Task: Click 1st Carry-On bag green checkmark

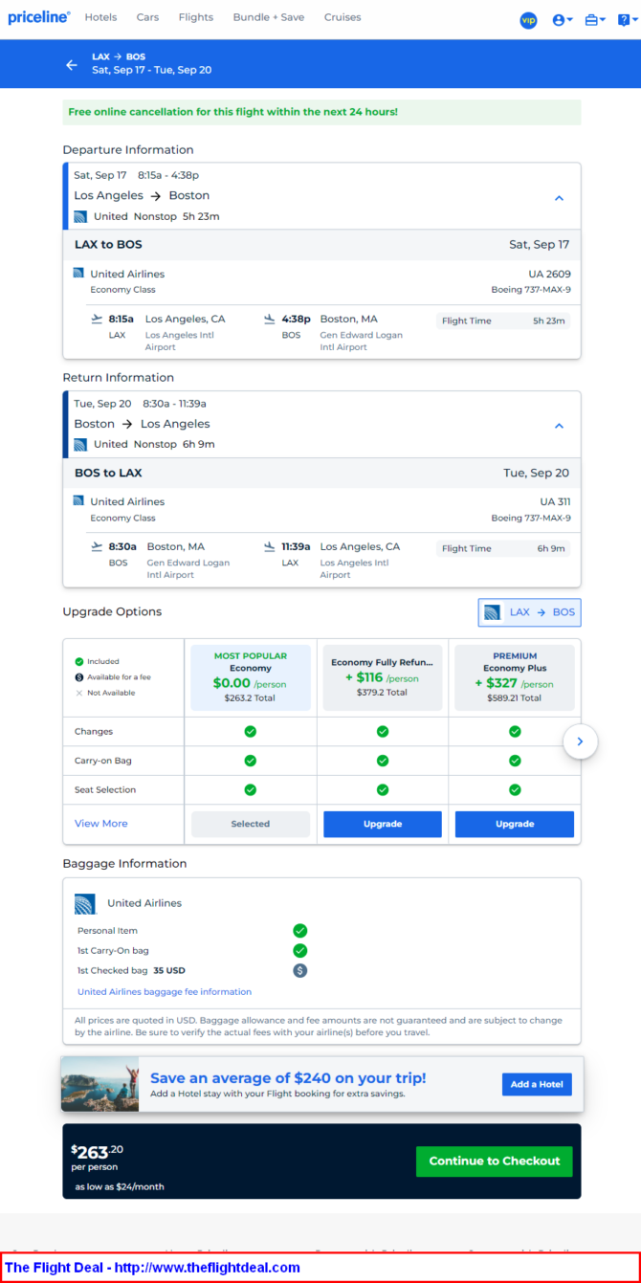Action: [x=300, y=951]
